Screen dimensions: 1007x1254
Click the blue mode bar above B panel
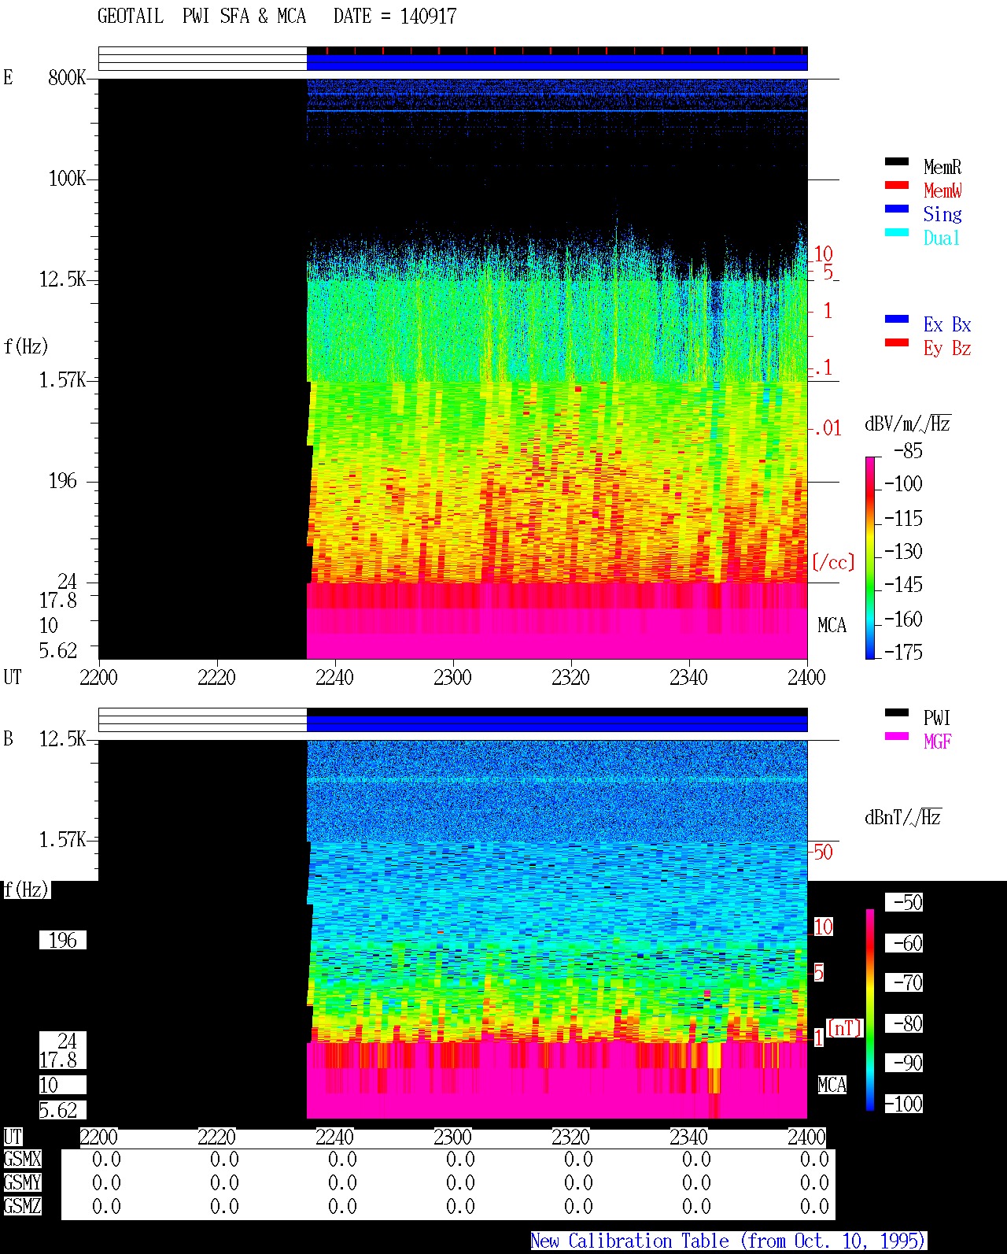click(x=557, y=723)
